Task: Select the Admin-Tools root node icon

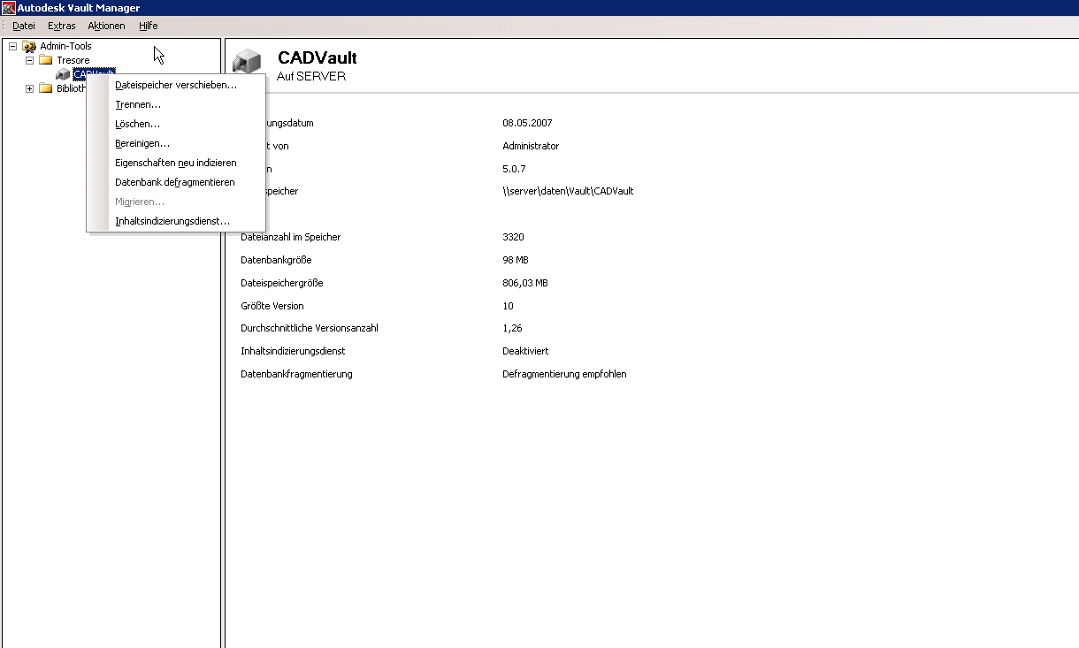Action: [x=29, y=46]
